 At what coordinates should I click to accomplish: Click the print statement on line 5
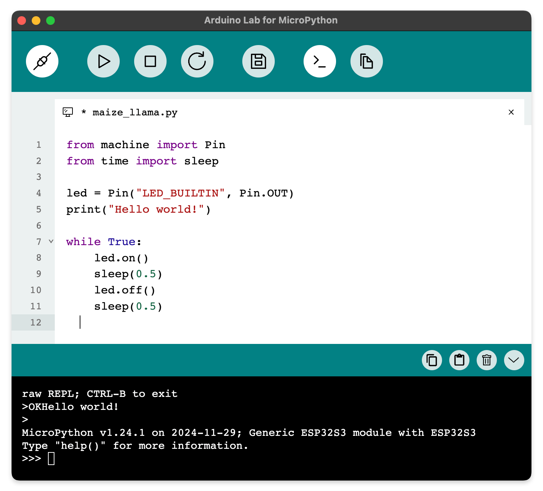[139, 209]
